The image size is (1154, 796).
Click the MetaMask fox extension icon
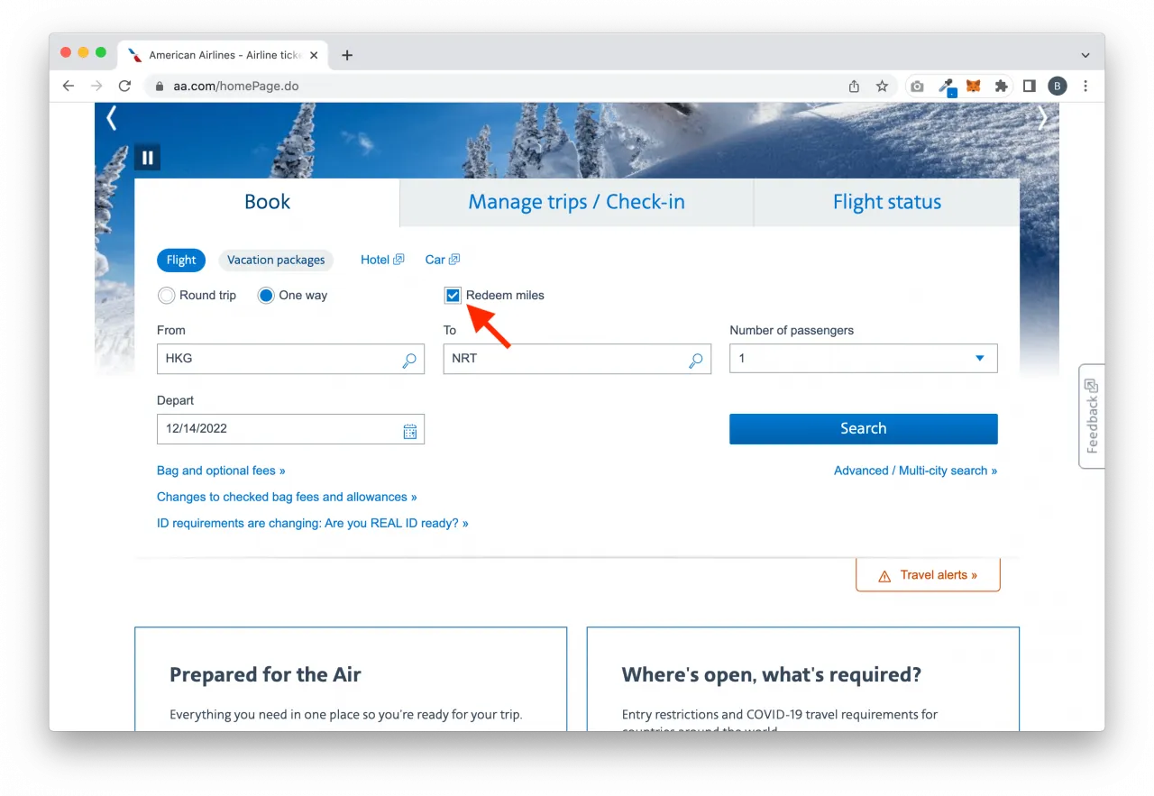tap(974, 87)
